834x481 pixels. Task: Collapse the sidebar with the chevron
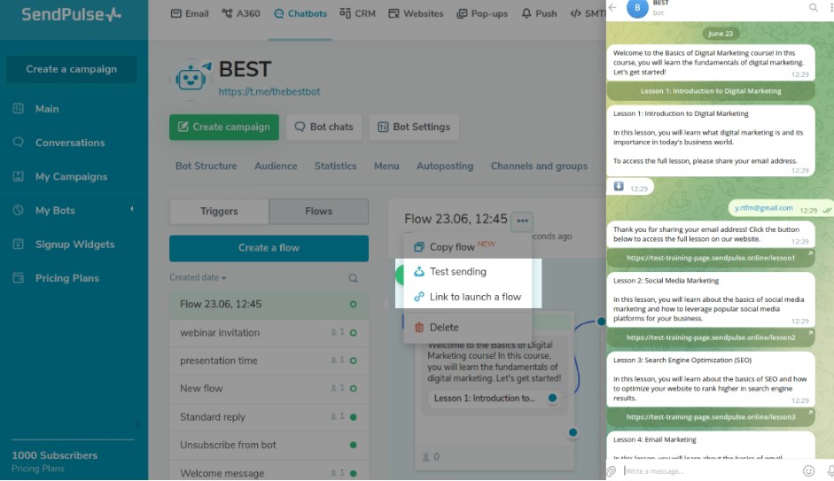click(x=137, y=424)
